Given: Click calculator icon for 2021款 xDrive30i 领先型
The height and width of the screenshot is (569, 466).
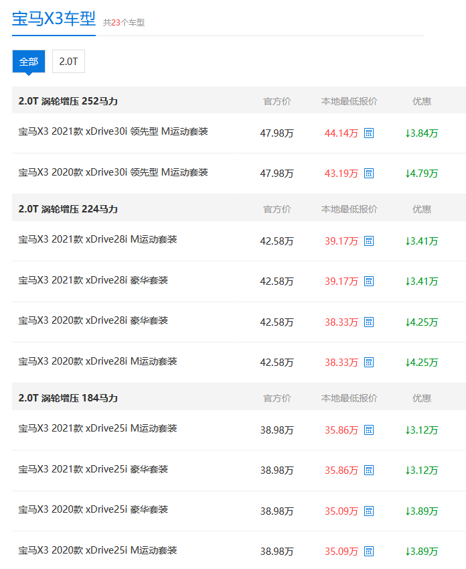Looking at the screenshot, I should [369, 133].
